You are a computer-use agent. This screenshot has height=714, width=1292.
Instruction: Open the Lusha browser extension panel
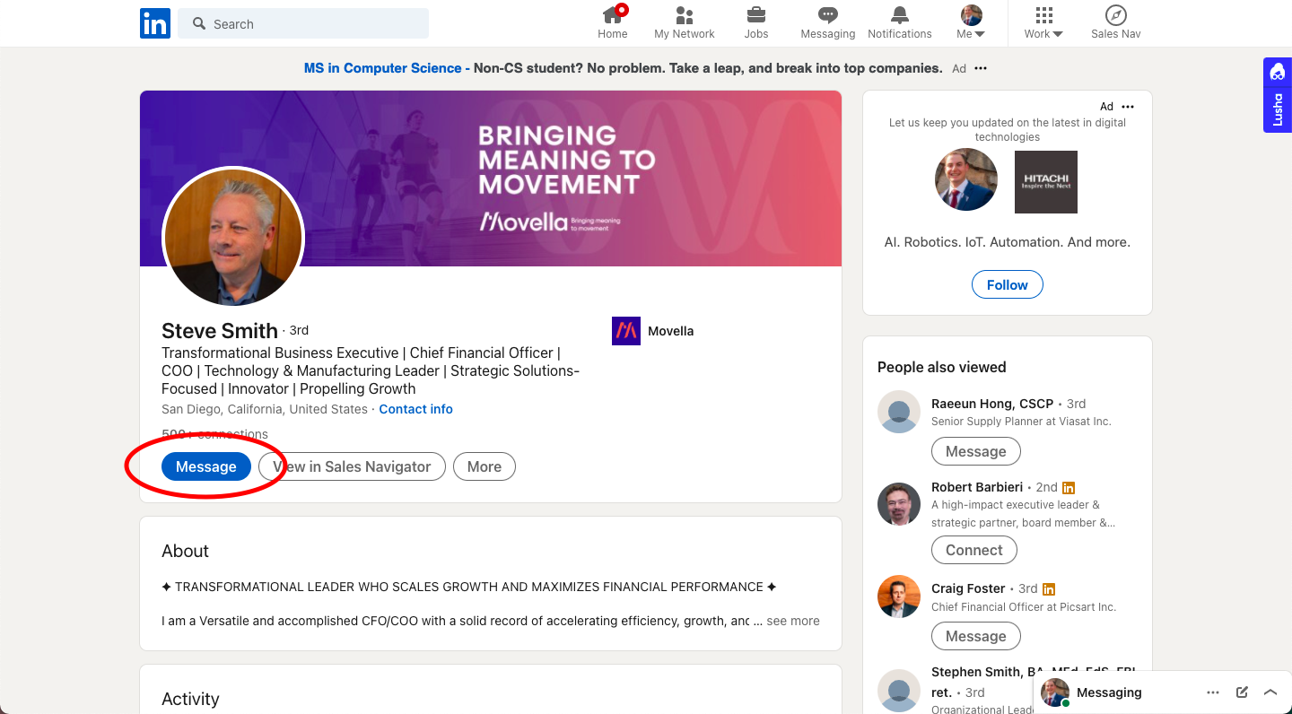click(x=1277, y=93)
